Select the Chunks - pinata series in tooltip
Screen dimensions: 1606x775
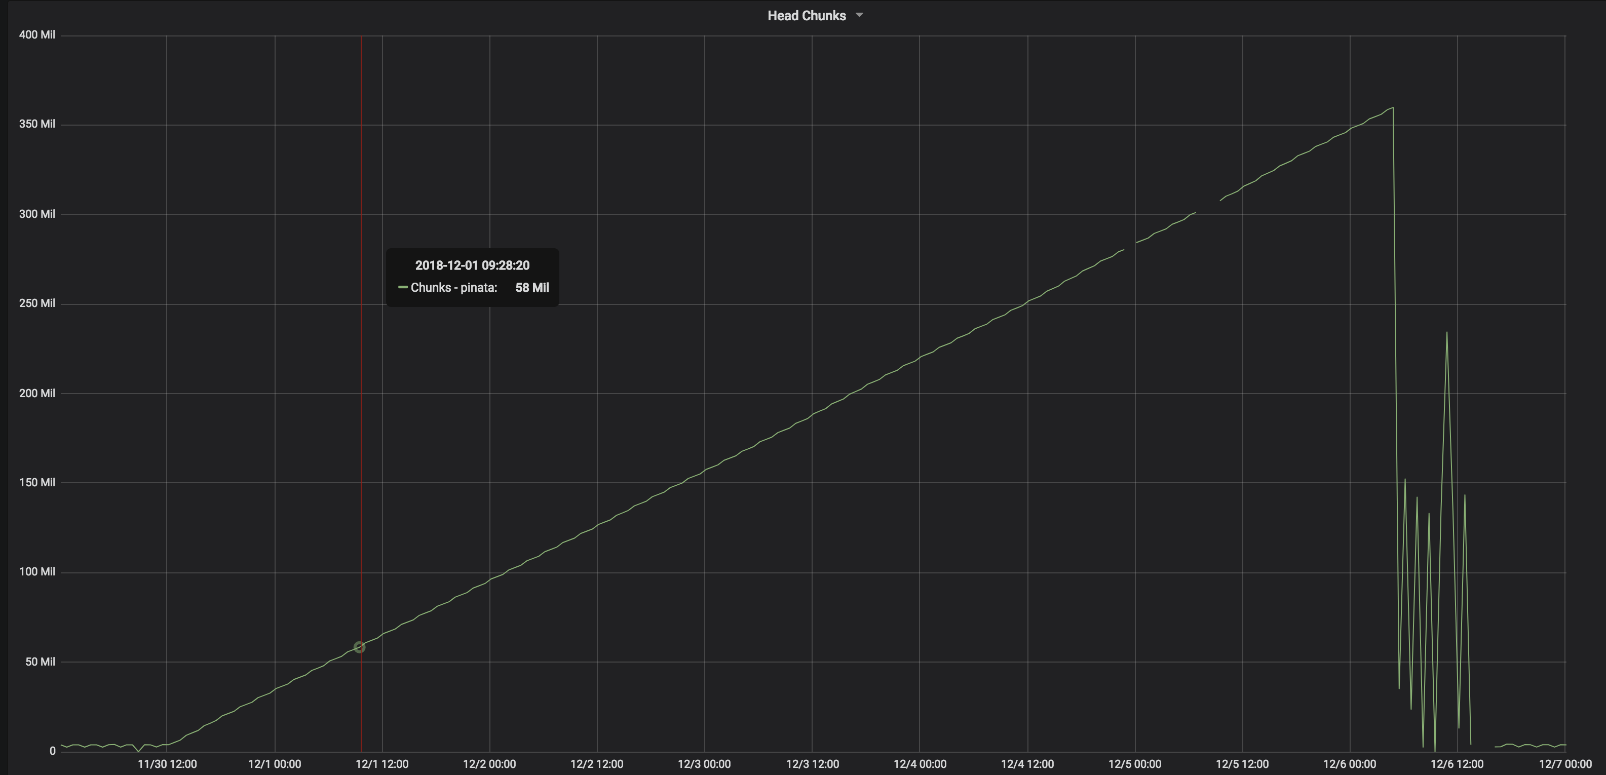(x=454, y=287)
